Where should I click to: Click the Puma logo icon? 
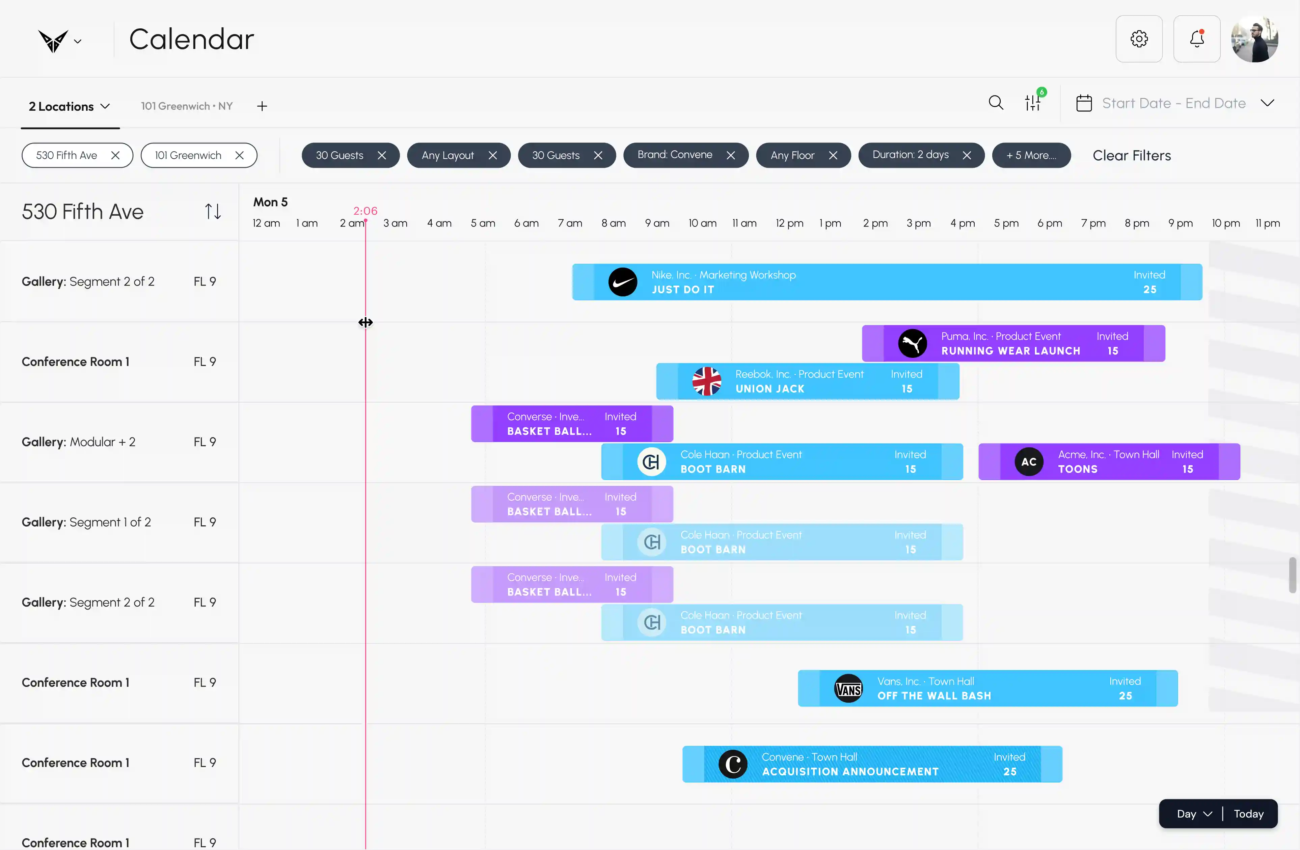[x=912, y=344]
